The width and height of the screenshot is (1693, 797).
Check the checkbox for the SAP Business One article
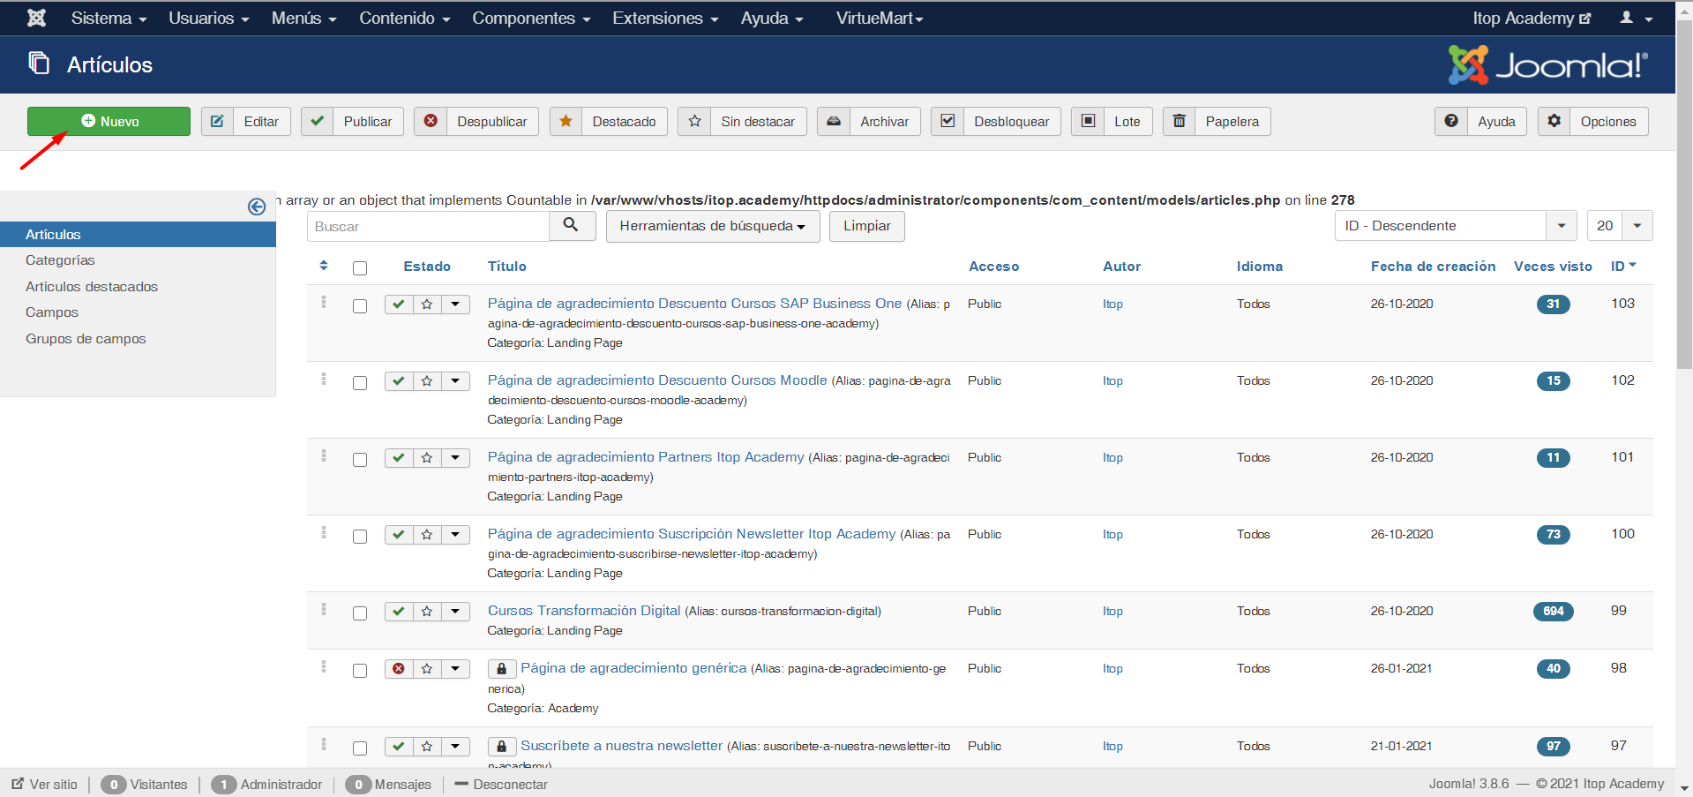pos(359,305)
